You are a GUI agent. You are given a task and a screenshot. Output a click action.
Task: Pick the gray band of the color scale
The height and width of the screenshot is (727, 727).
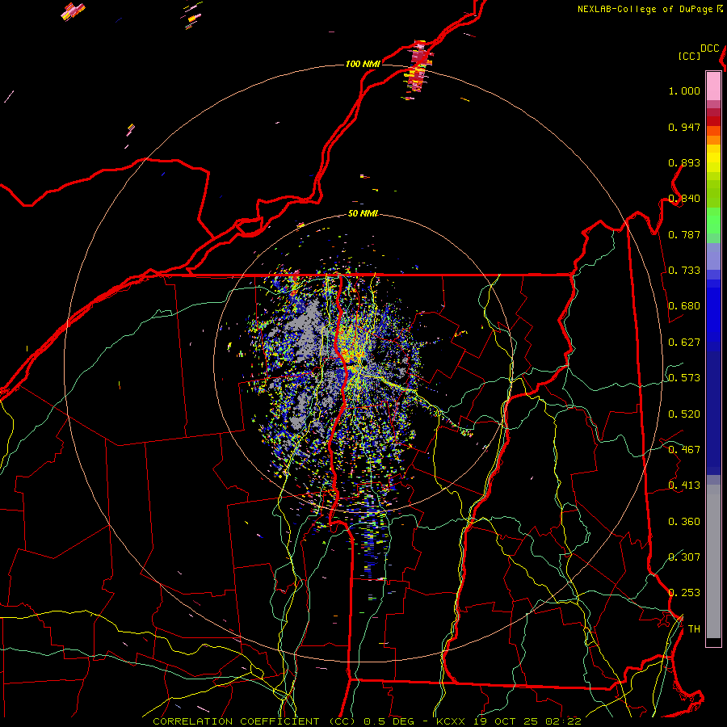point(713,561)
